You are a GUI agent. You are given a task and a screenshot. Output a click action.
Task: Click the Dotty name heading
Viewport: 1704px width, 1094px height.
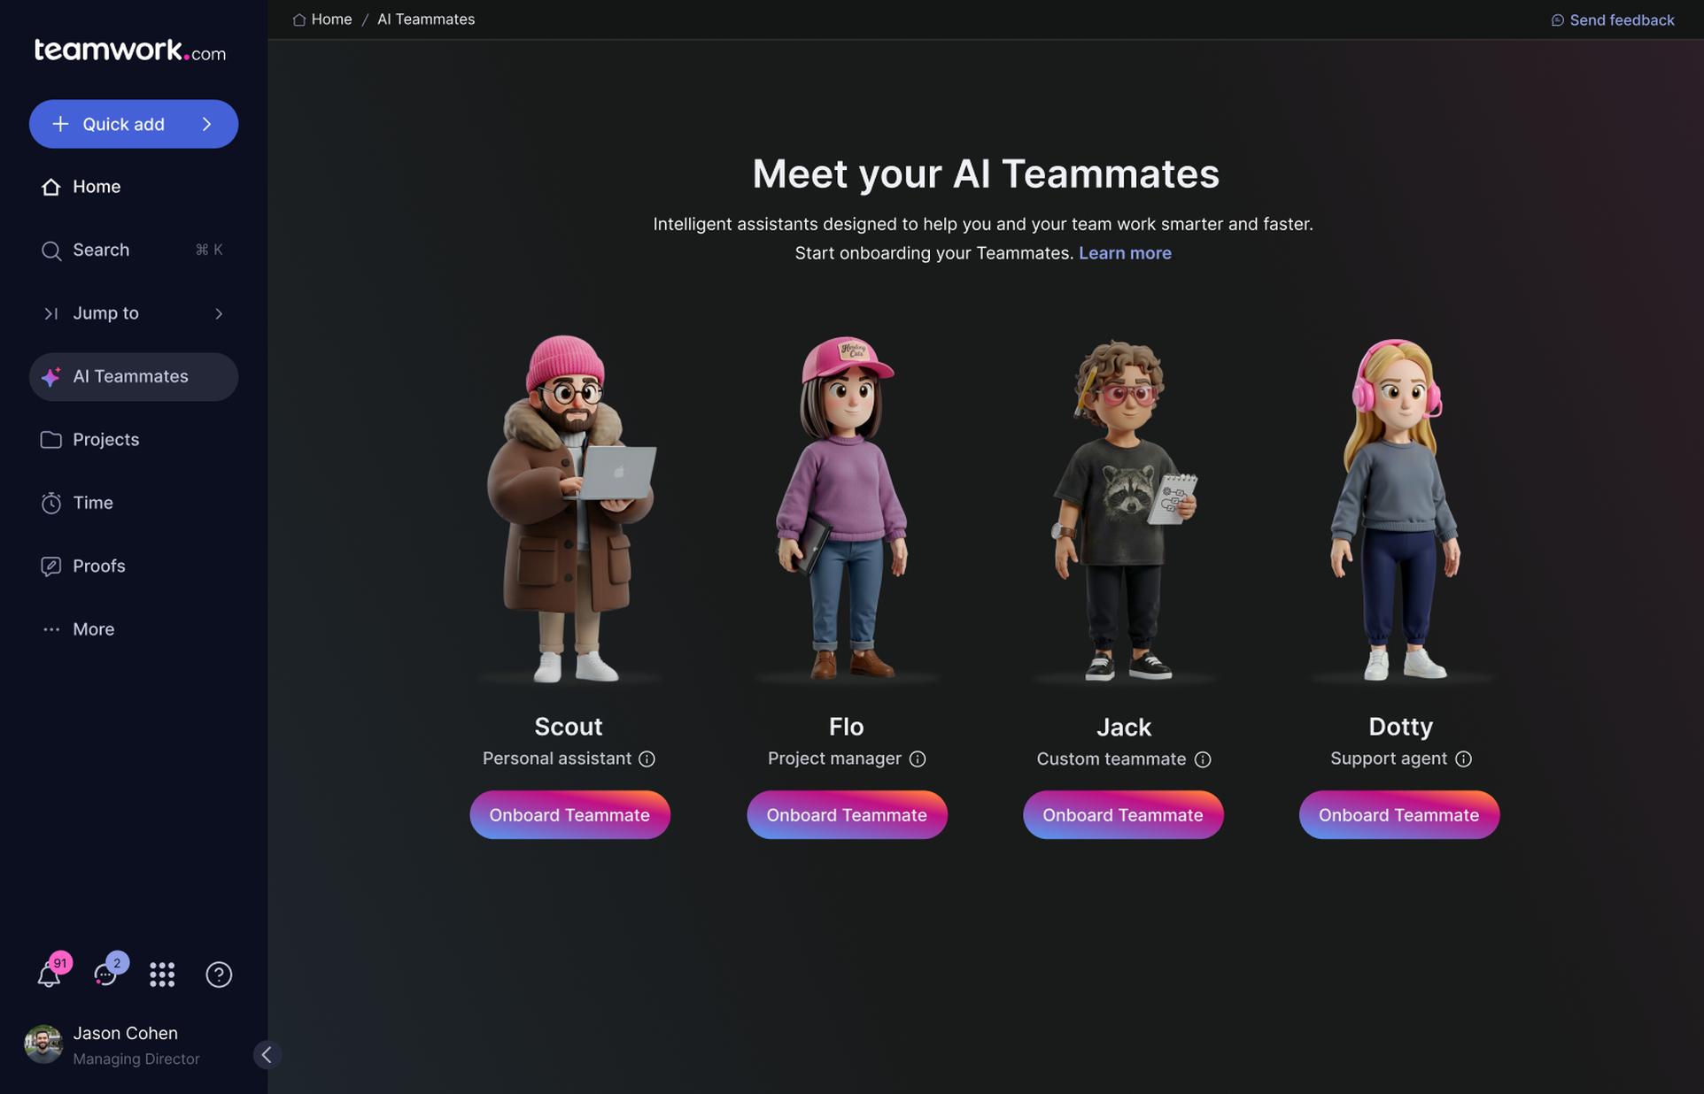[x=1400, y=727]
